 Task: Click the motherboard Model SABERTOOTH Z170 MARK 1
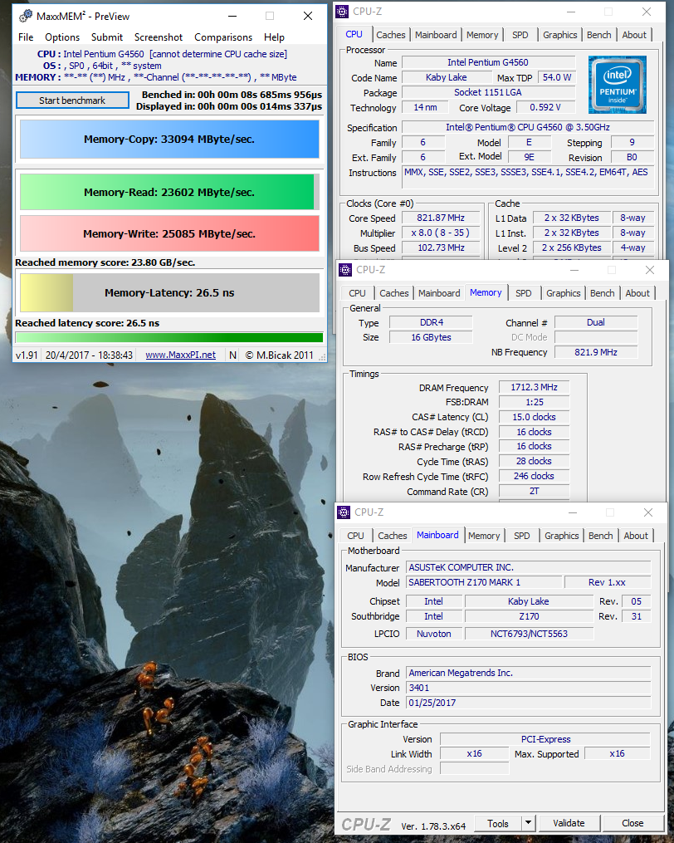pyautogui.click(x=484, y=582)
